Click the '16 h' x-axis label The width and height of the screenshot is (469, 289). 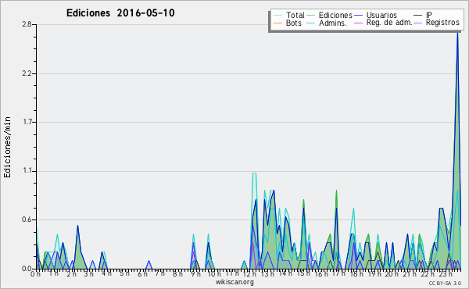[321, 274]
